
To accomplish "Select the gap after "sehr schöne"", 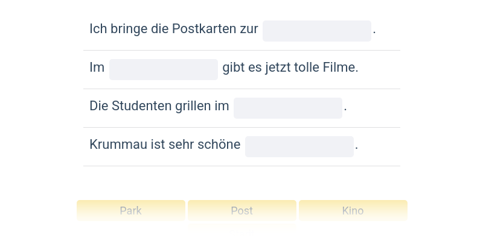I will (x=299, y=146).
